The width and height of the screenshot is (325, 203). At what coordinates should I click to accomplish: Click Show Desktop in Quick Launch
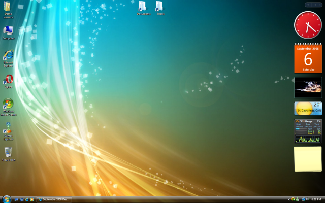click(x=16, y=199)
